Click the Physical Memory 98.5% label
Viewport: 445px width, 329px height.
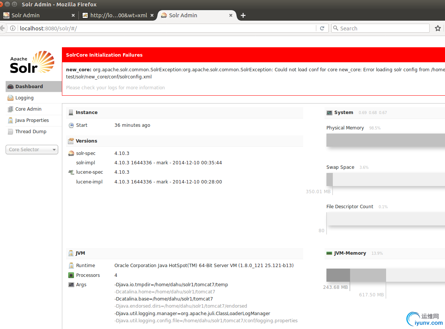(374, 128)
